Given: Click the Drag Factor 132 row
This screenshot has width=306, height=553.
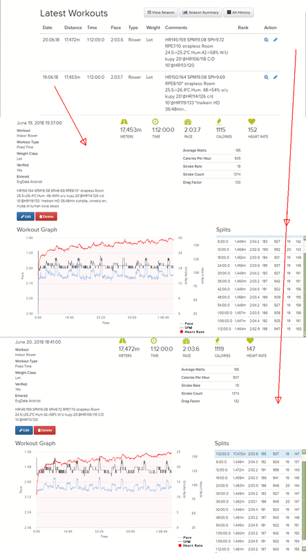Looking at the screenshot, I should [211, 402].
